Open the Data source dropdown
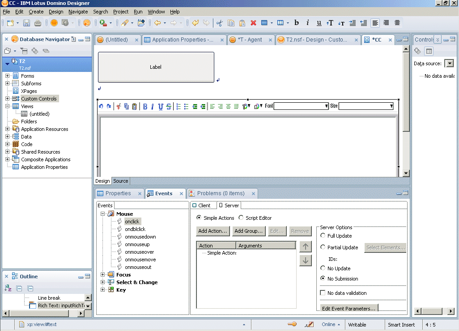Screen dimensions: 459x331 click(x=449, y=63)
